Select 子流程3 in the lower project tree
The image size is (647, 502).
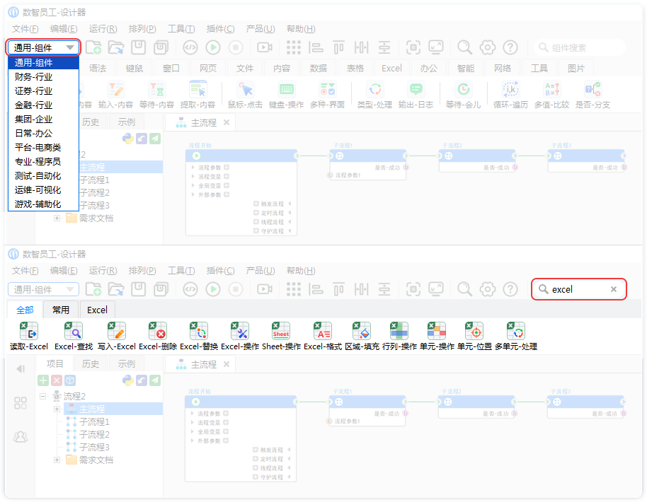coord(94,447)
